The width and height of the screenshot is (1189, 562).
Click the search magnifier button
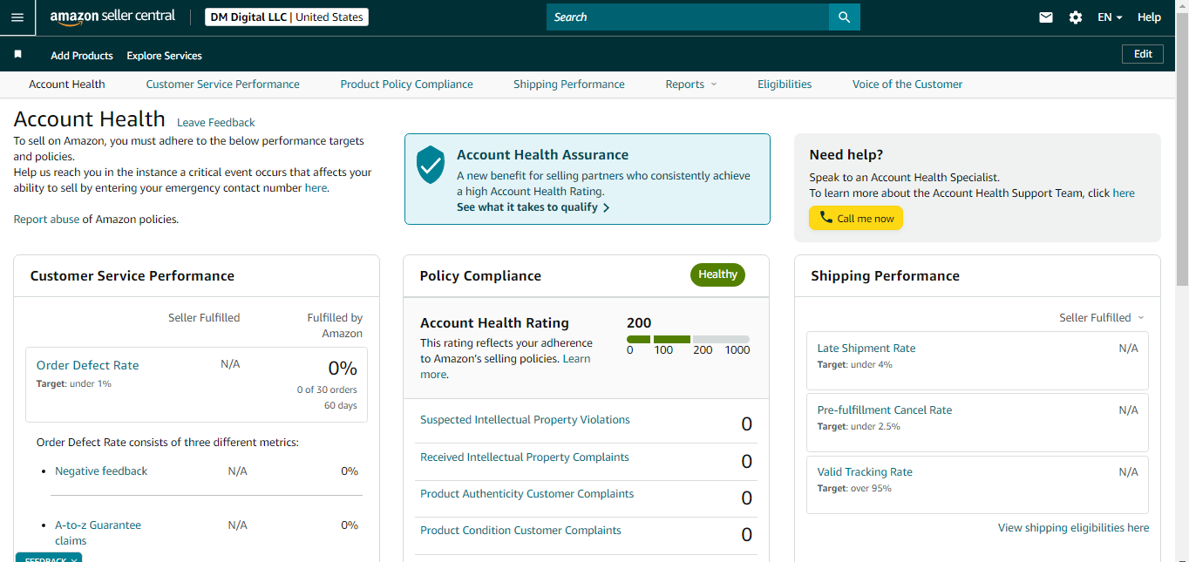click(844, 17)
